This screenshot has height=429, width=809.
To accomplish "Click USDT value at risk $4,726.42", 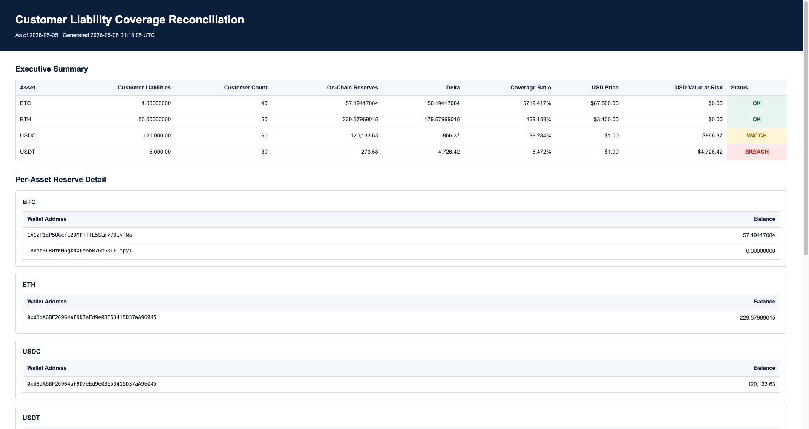I will tap(710, 152).
